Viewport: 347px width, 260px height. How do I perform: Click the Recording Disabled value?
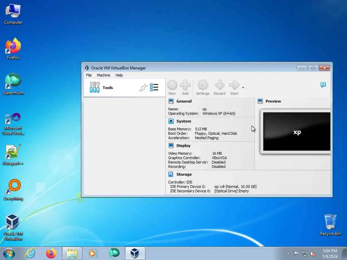tap(219, 167)
